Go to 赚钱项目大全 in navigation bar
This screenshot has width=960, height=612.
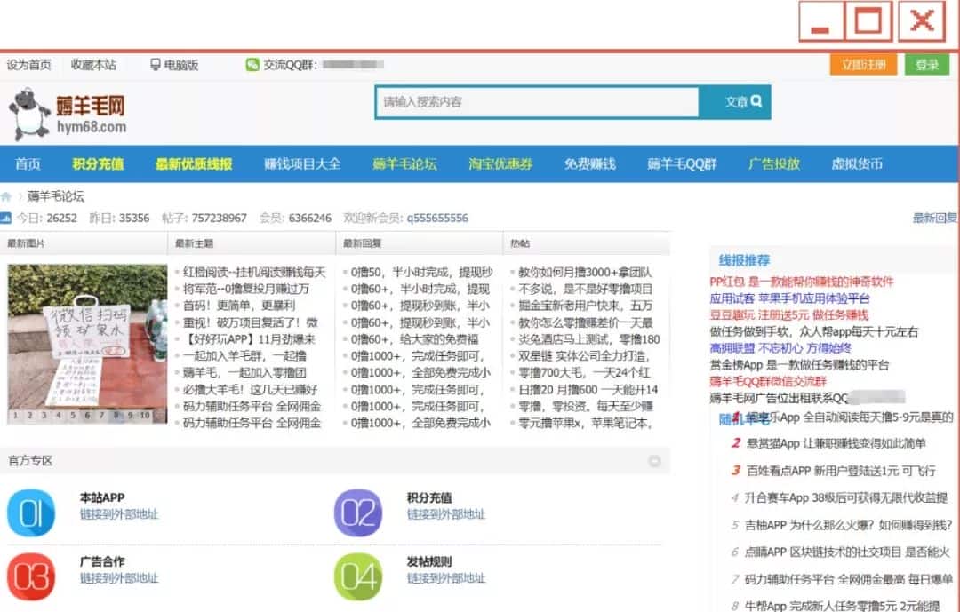point(302,164)
